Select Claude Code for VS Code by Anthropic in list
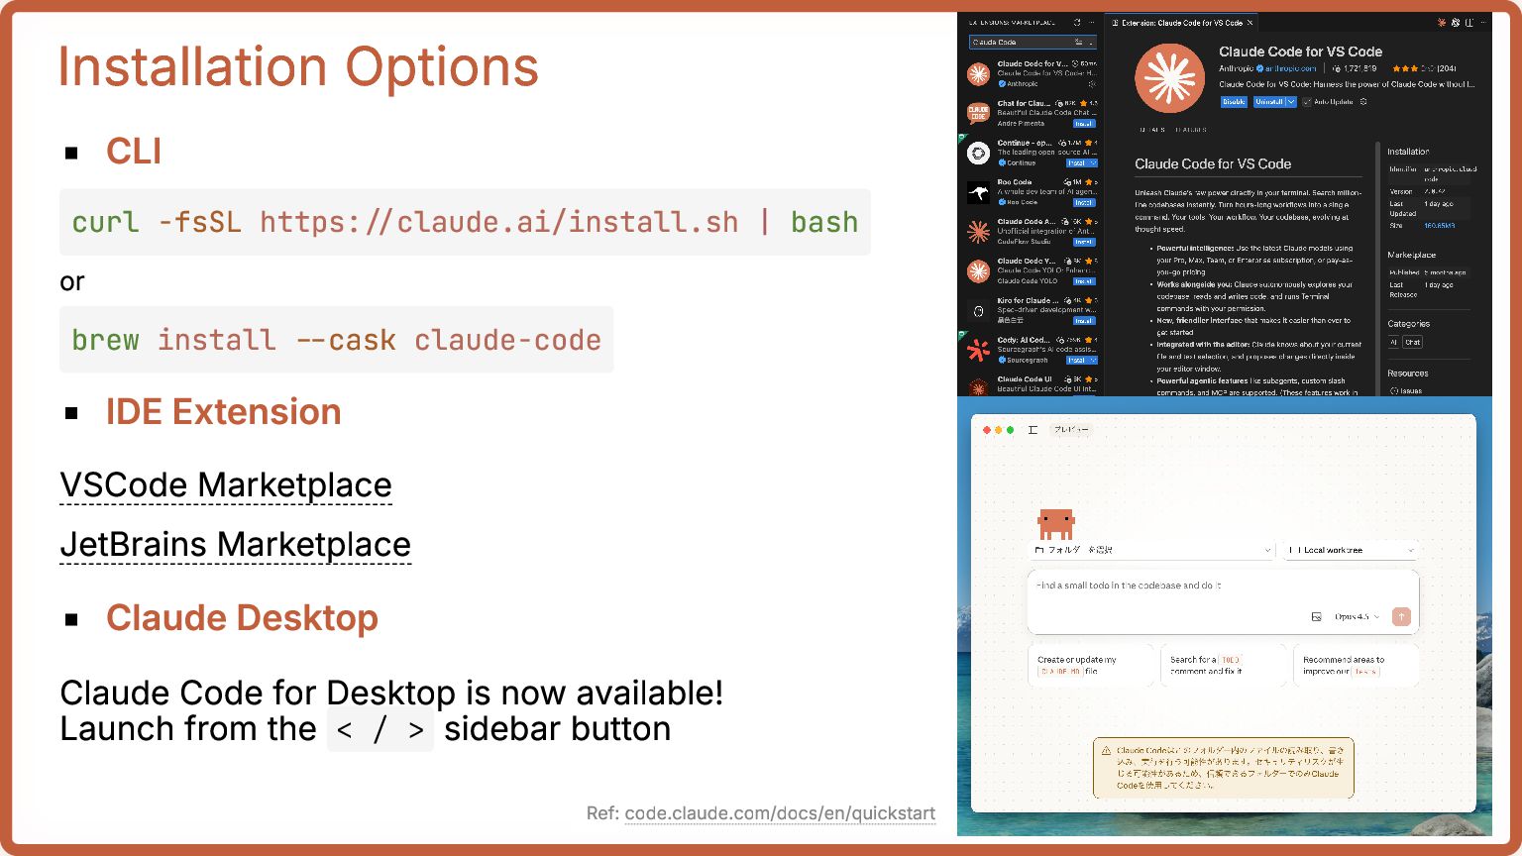 (x=1032, y=73)
